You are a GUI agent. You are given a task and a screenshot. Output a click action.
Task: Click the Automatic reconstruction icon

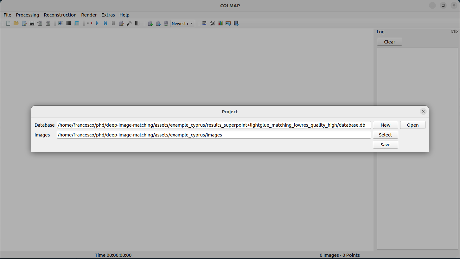click(x=90, y=23)
